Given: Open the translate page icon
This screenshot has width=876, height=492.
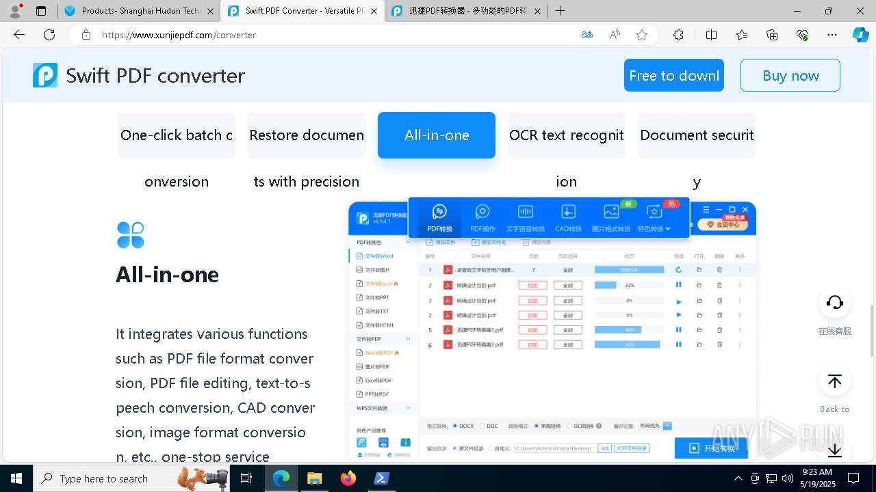Looking at the screenshot, I should (587, 35).
